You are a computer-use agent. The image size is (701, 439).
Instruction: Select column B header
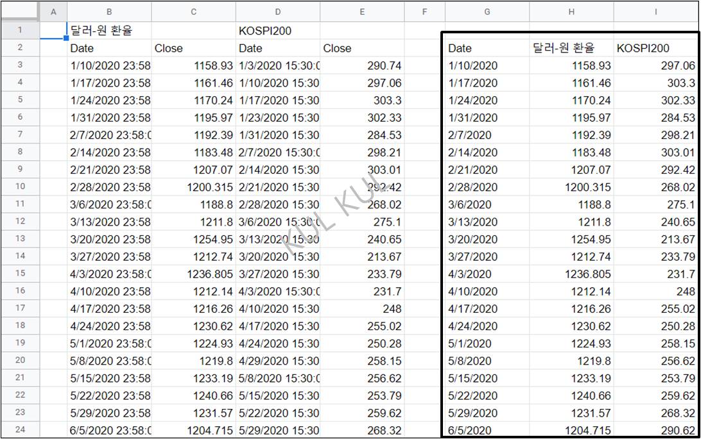click(x=109, y=12)
